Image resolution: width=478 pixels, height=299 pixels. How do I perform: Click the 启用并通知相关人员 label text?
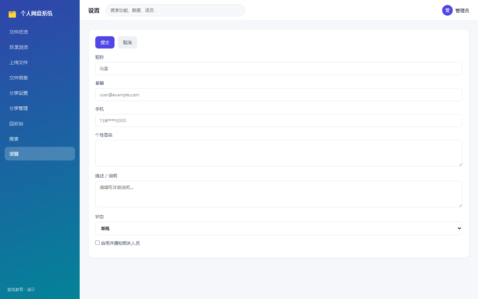pyautogui.click(x=120, y=243)
